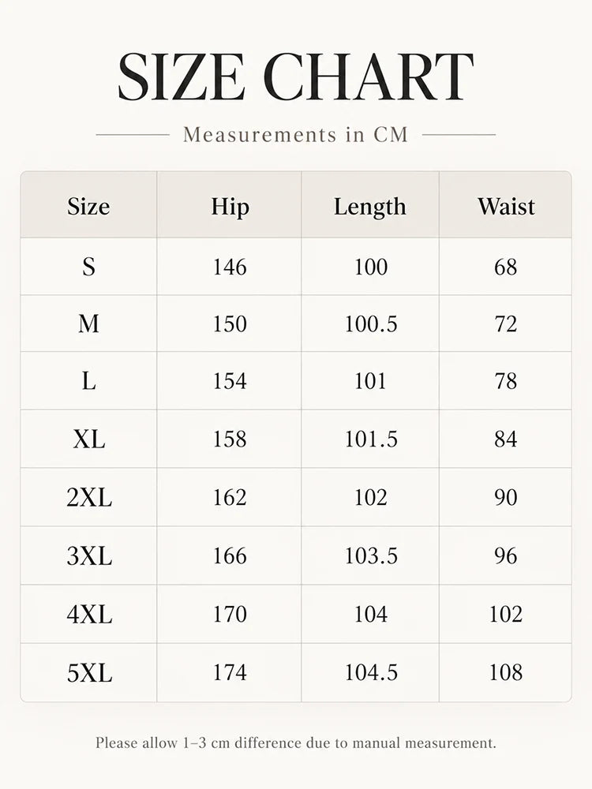Click the L size row label

[x=88, y=381]
